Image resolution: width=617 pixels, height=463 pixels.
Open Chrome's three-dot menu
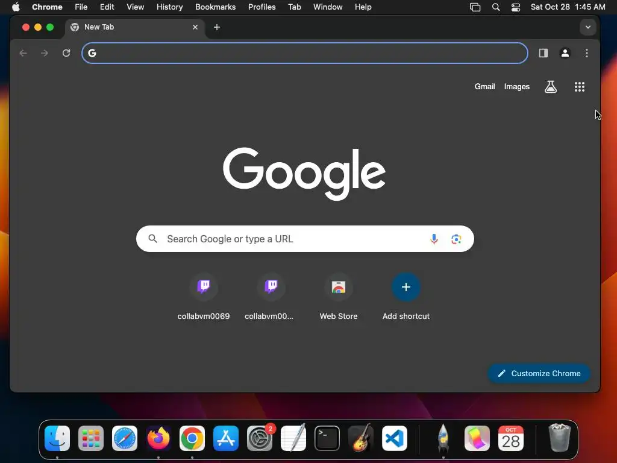[x=587, y=53]
